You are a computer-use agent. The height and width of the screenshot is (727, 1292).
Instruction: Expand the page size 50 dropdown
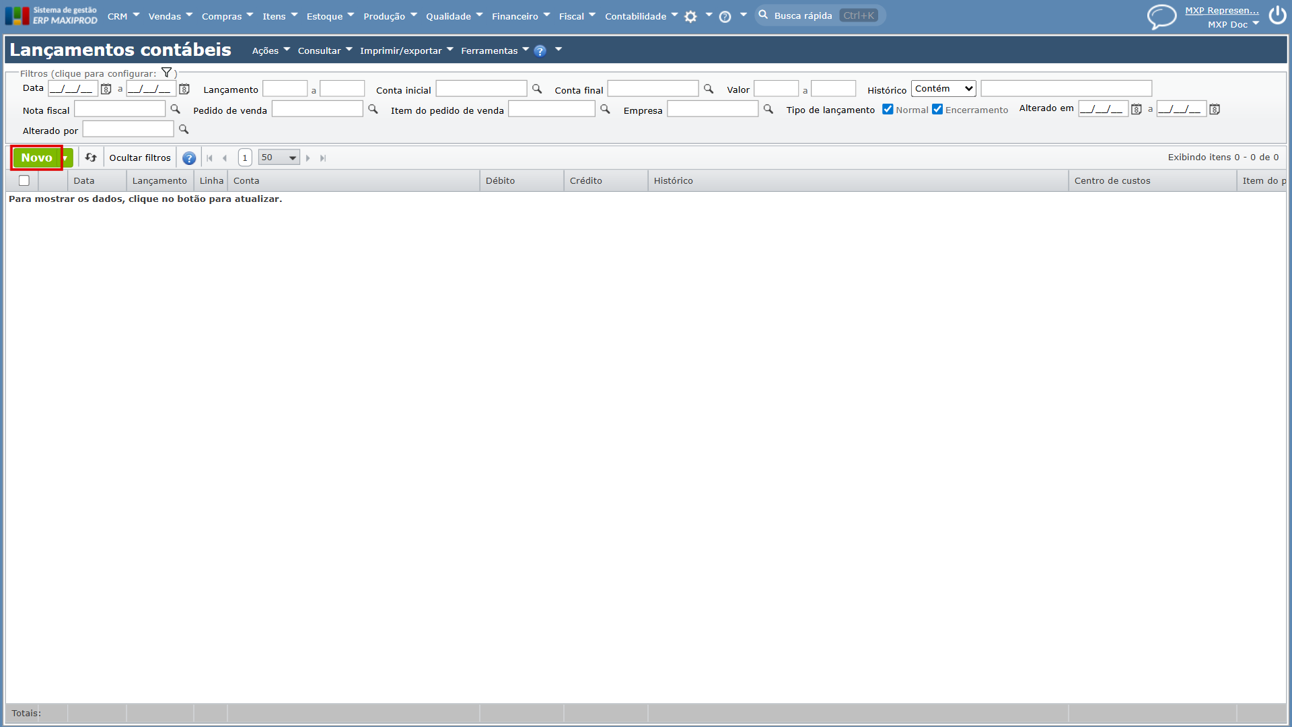[279, 158]
